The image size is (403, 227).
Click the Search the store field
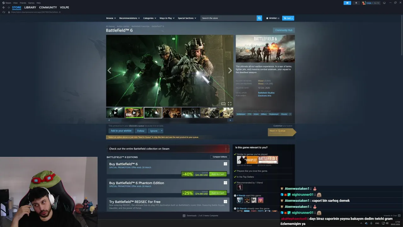click(x=229, y=18)
